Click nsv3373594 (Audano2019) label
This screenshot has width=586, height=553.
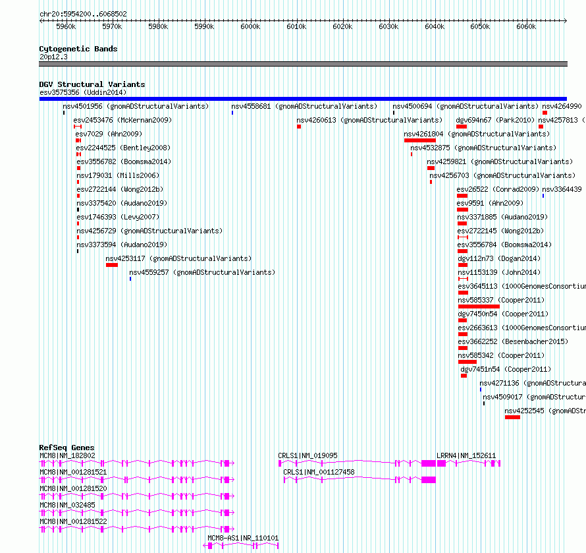122,245
